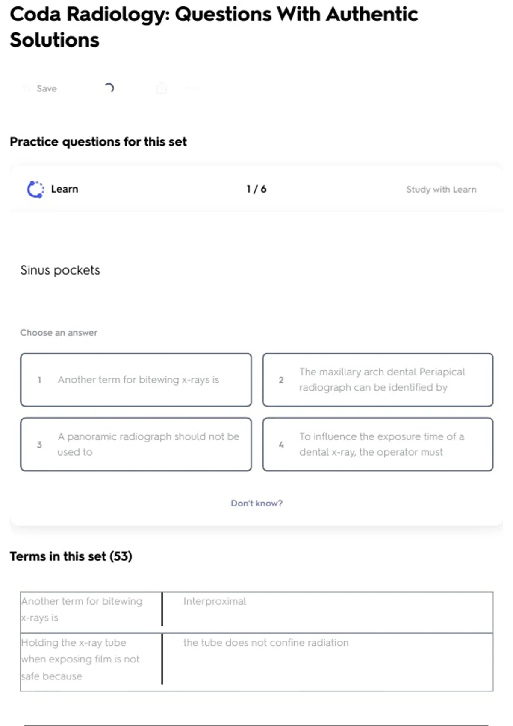Click the 'Don't know?' link
This screenshot has width=513, height=726.
point(256,503)
